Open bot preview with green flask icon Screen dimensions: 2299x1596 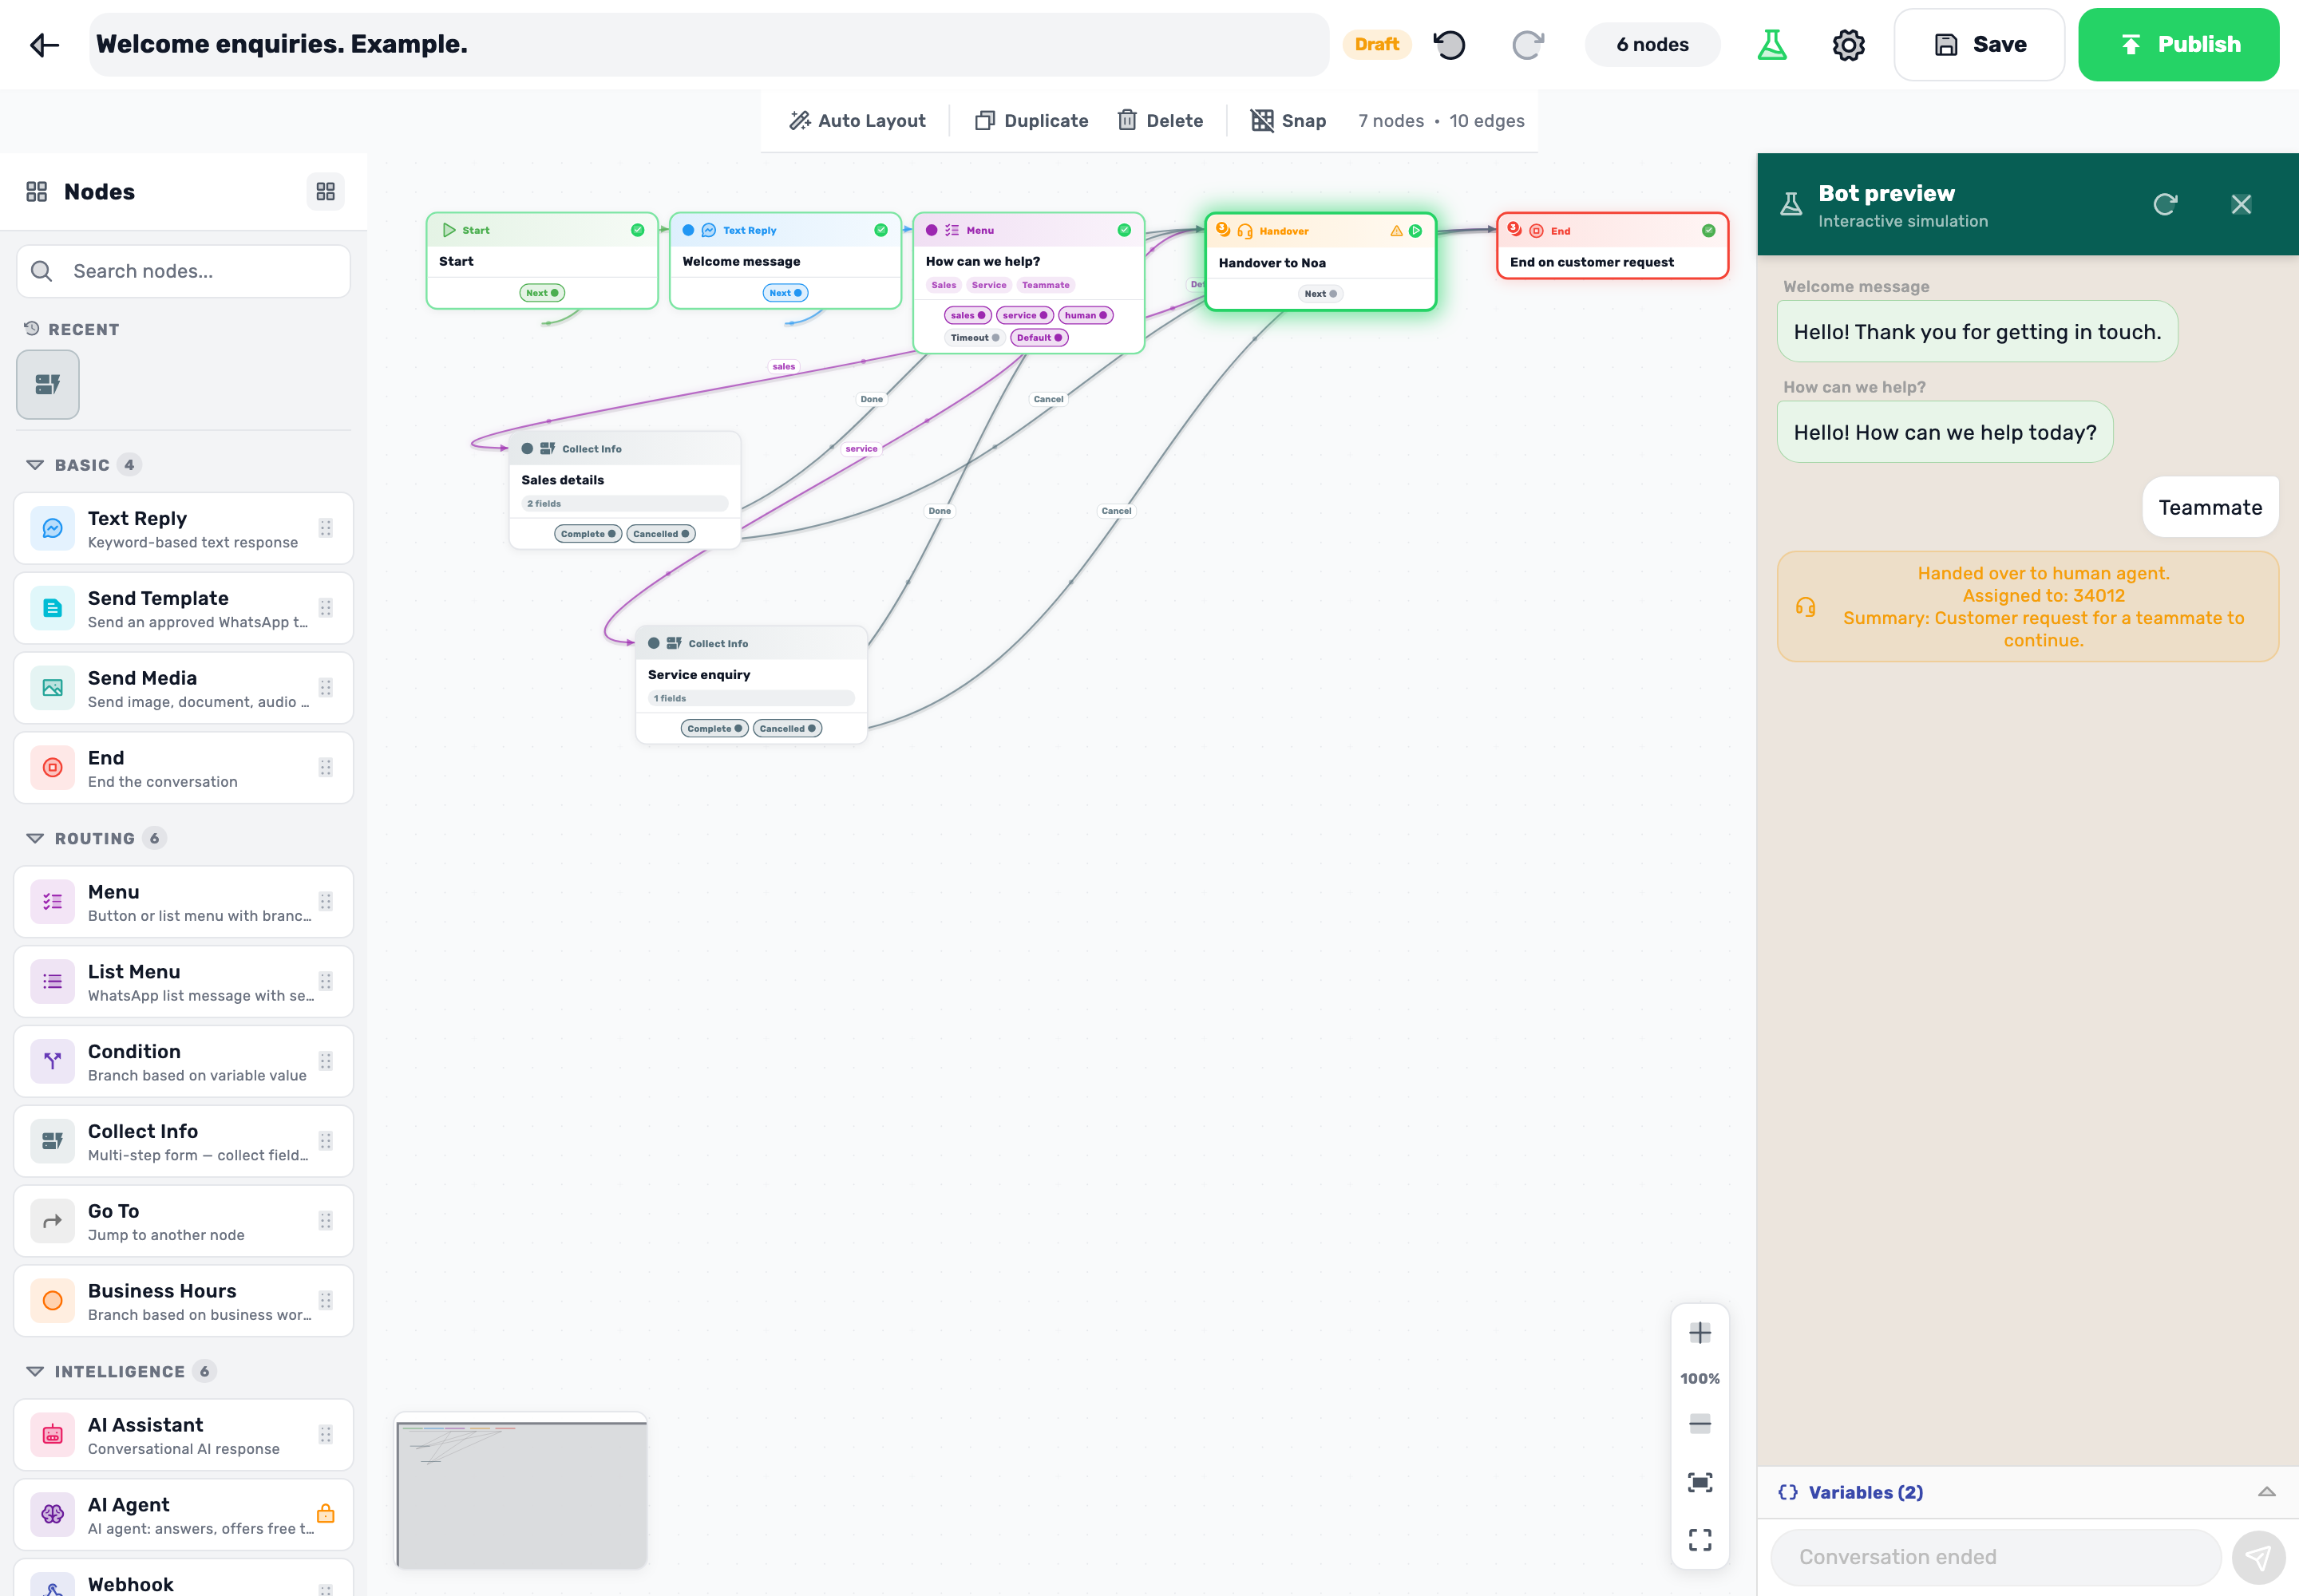1772,44
